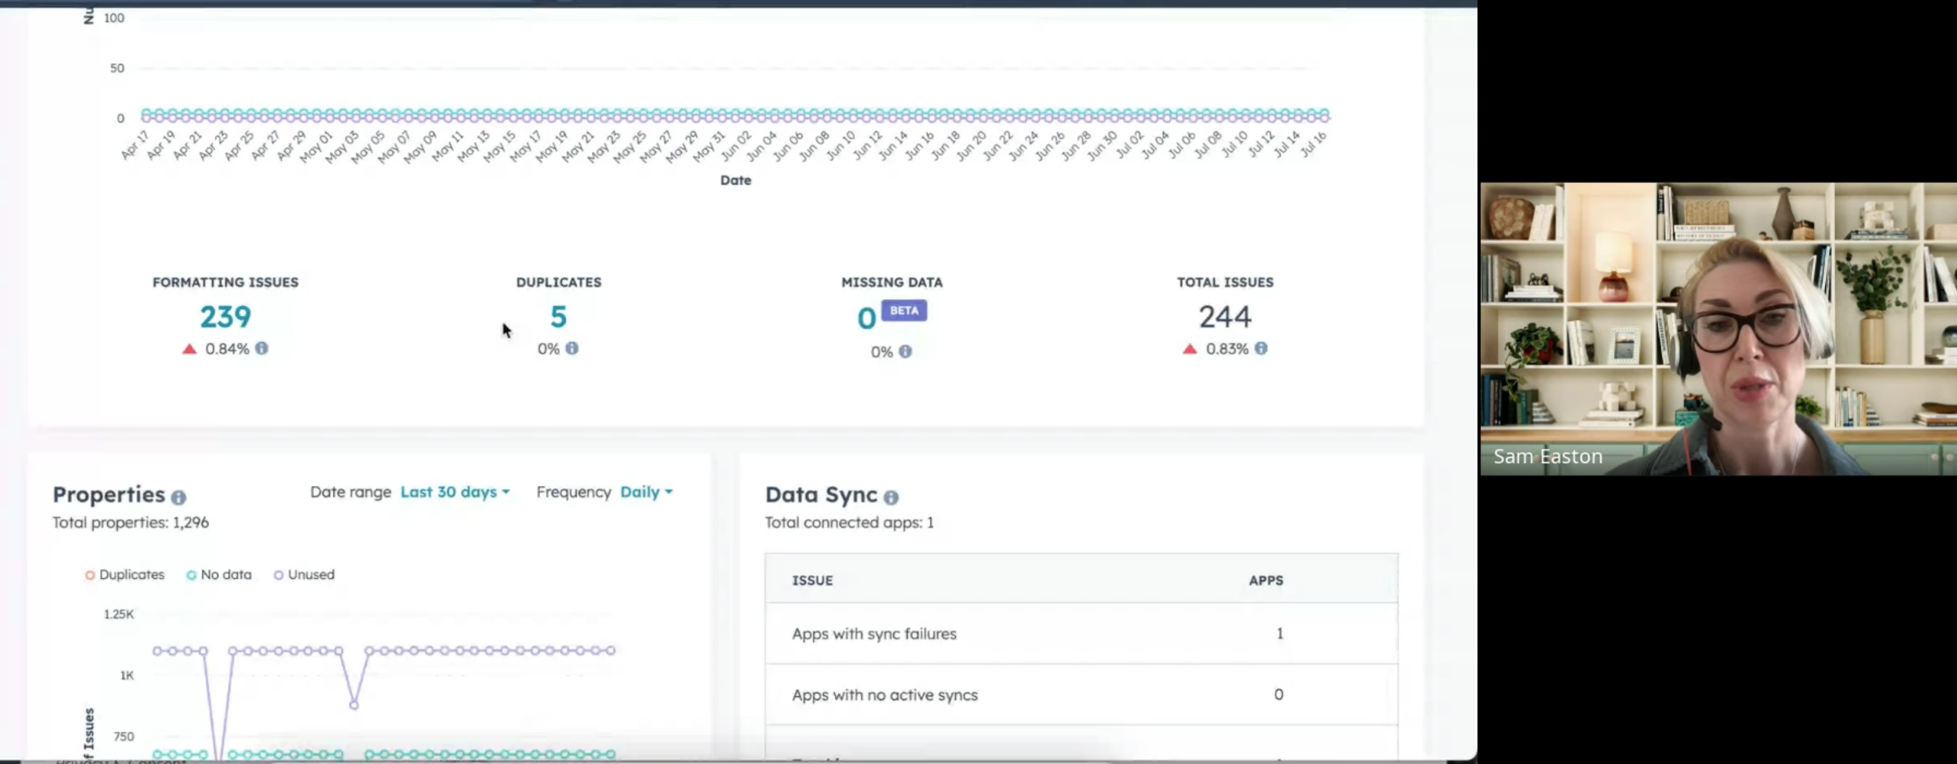The height and width of the screenshot is (764, 1957).
Task: Click the ISSUE column header
Action: [813, 580]
